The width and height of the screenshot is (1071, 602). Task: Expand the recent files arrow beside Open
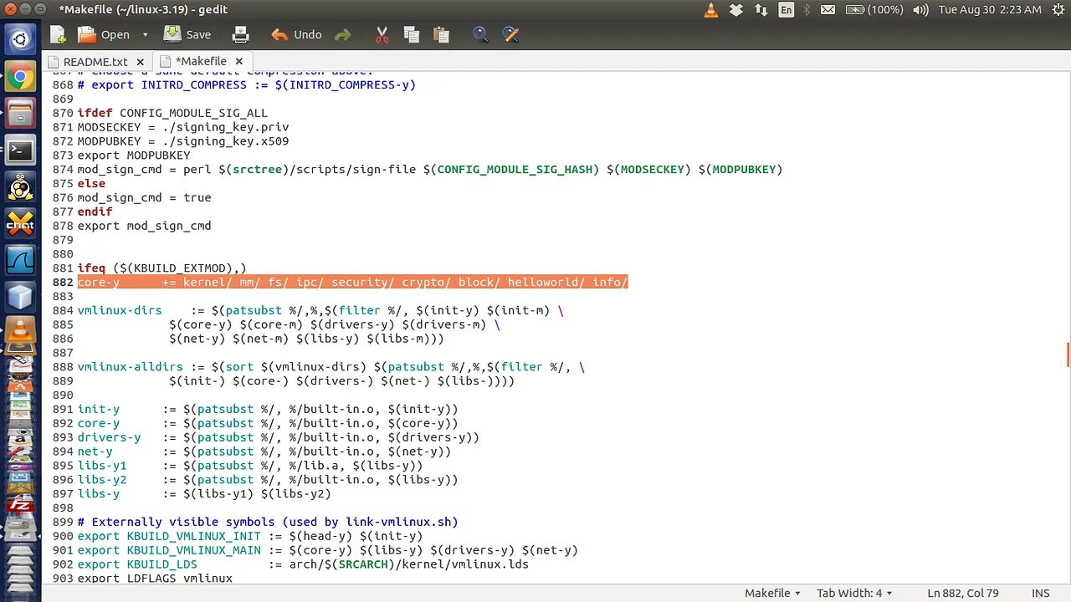point(145,34)
